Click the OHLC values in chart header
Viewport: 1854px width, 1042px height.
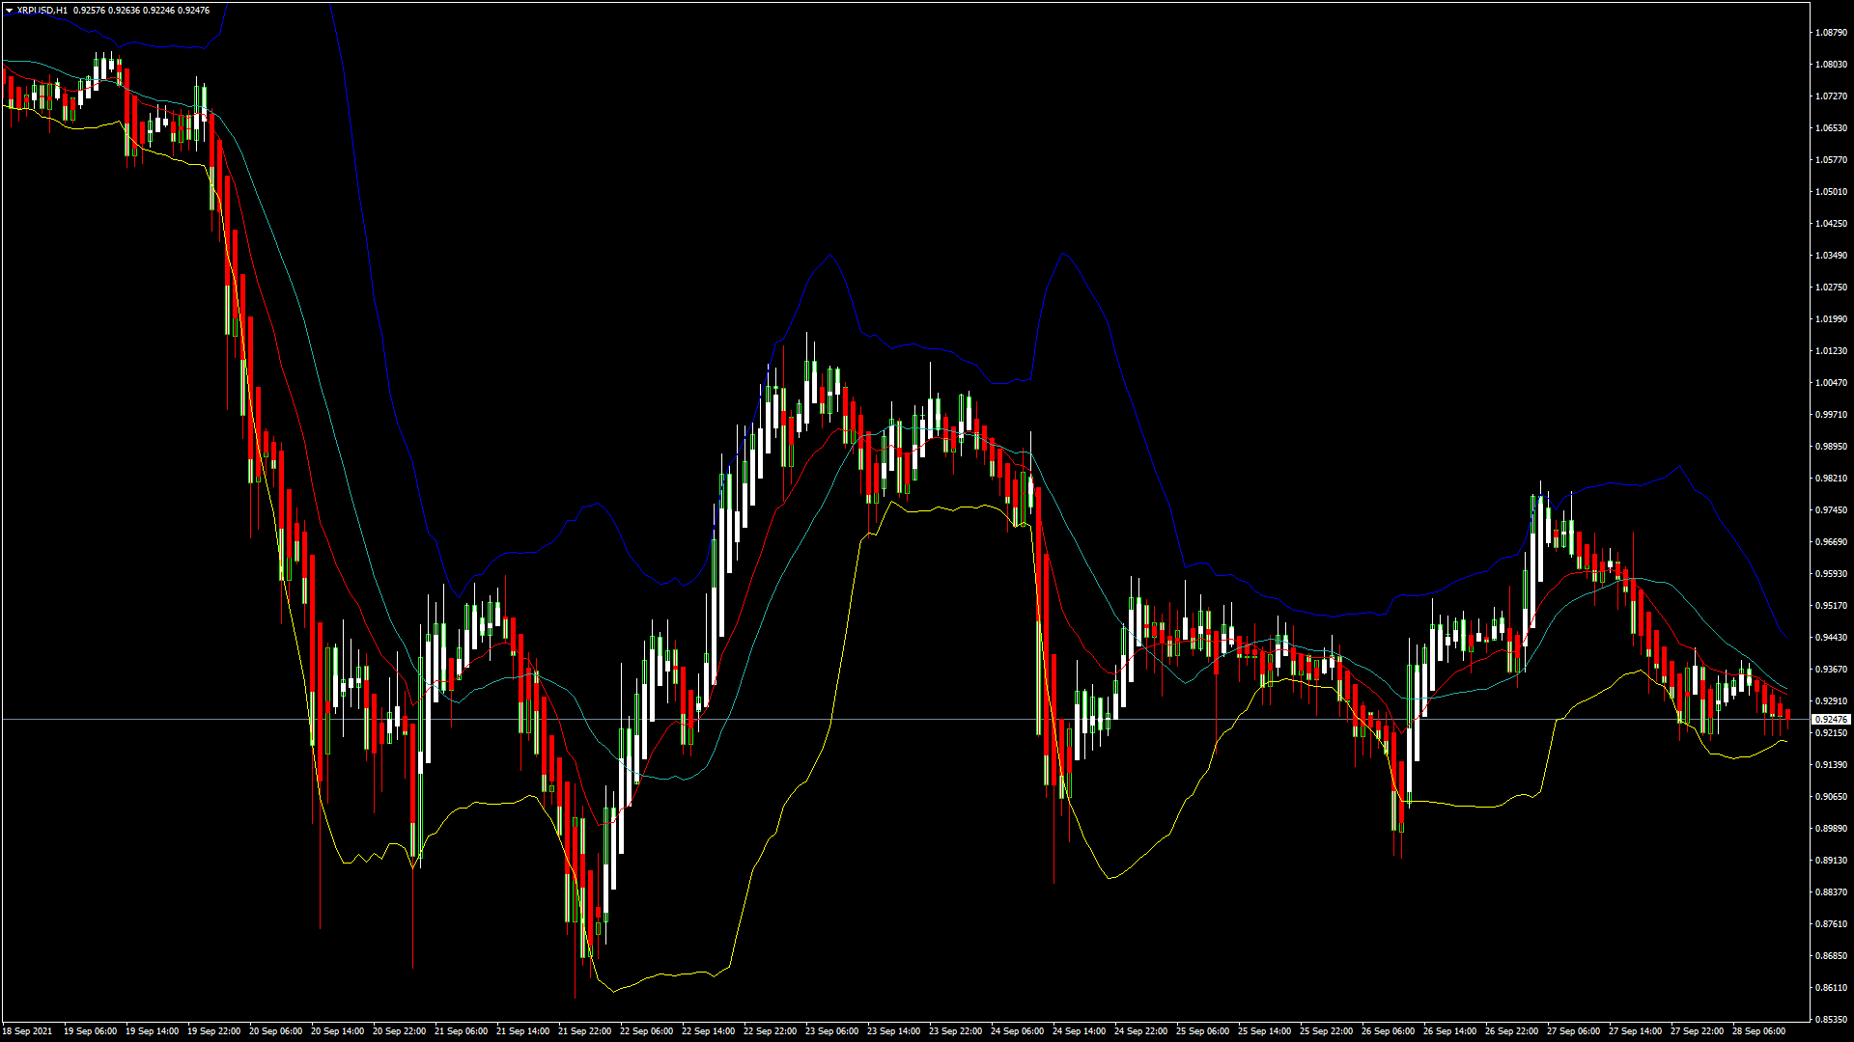141,11
